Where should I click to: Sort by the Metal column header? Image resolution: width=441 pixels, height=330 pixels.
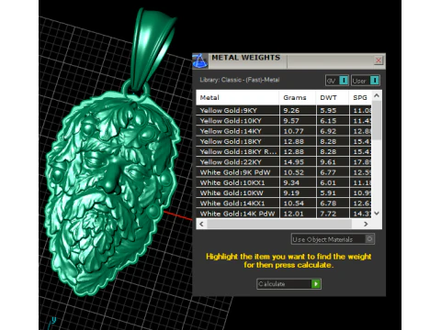point(237,98)
